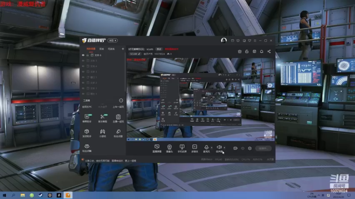
Task: Select the 图片 1 layer row
Action: tap(103, 94)
